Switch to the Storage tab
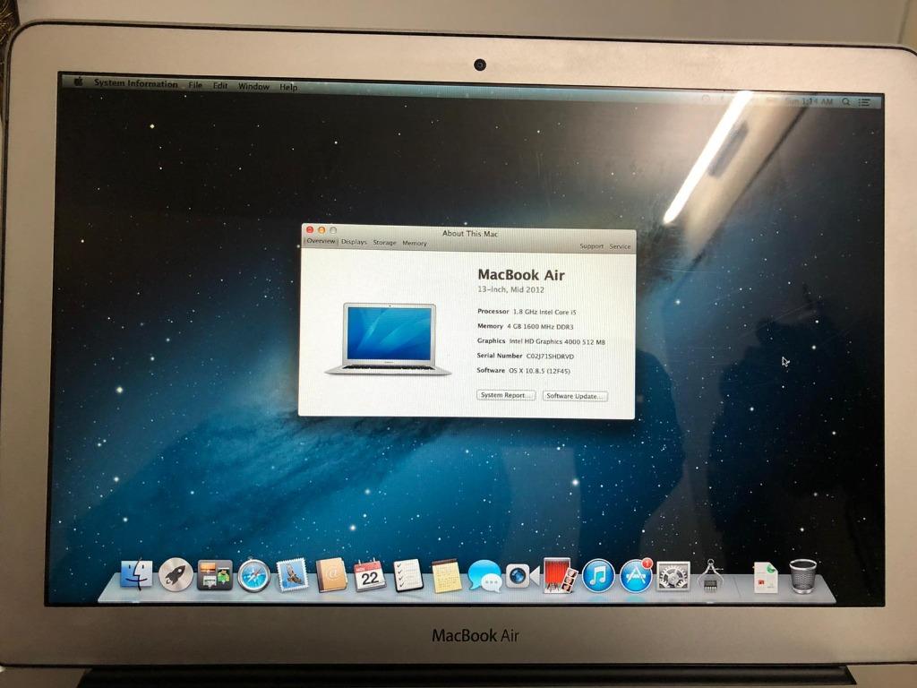The image size is (917, 688). pyautogui.click(x=384, y=242)
